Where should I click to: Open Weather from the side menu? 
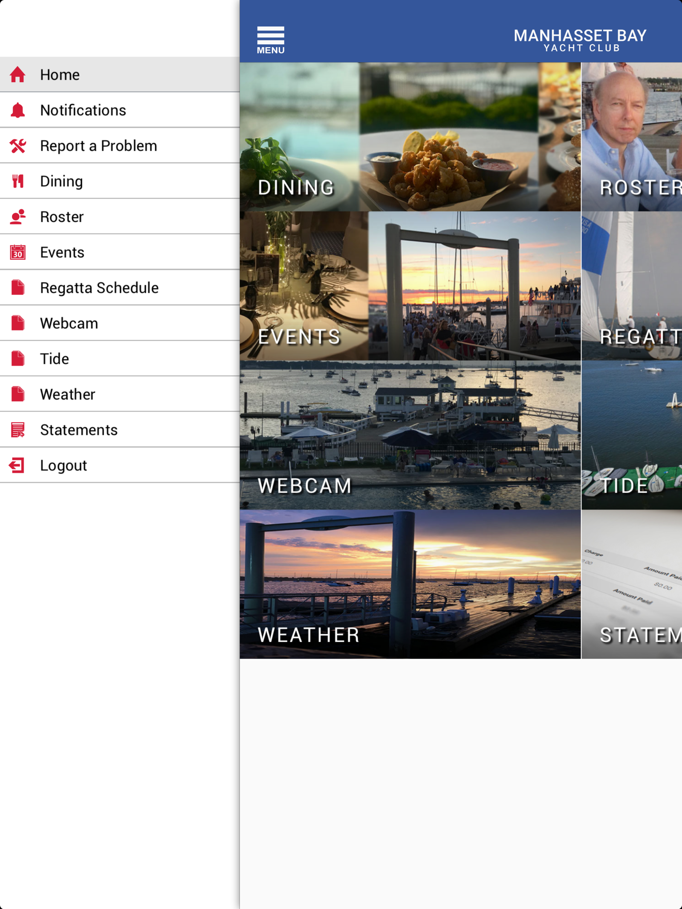[x=120, y=394]
